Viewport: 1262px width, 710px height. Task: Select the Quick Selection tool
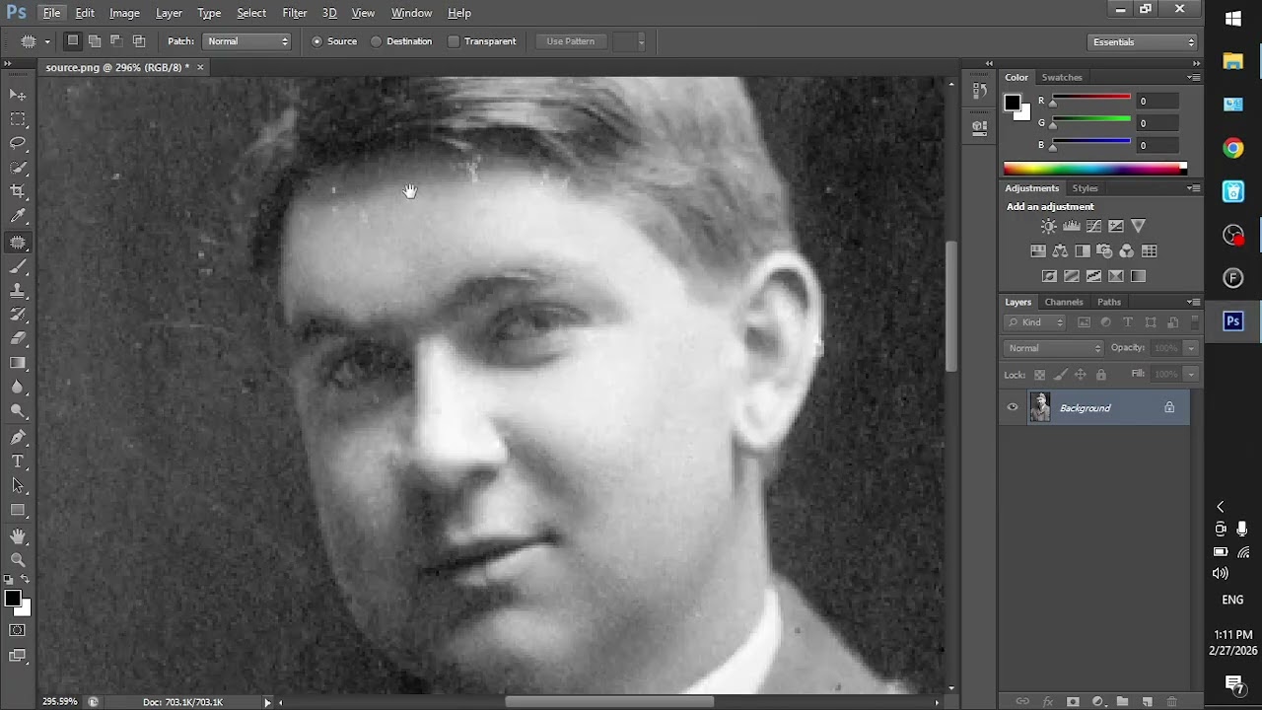[18, 168]
